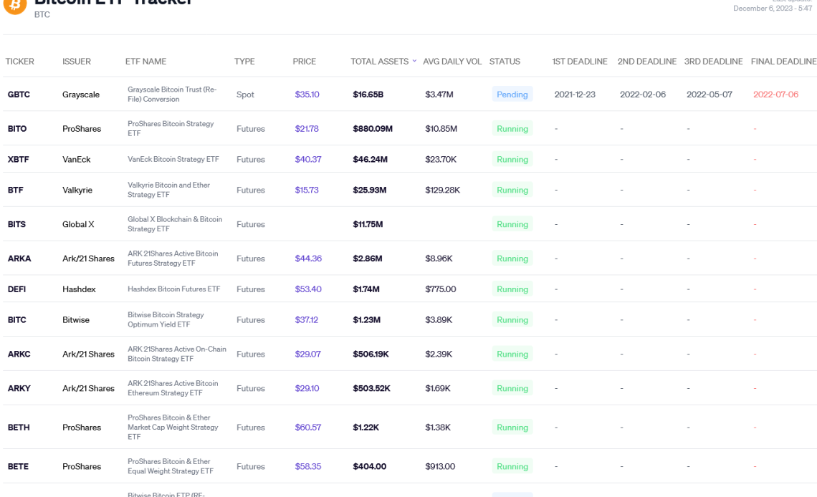Sort by TYPE column header
817x497 pixels.
(x=244, y=62)
